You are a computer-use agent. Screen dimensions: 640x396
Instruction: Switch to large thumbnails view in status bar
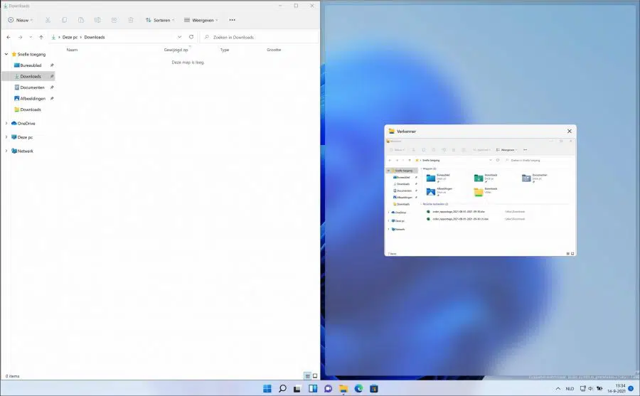click(315, 376)
